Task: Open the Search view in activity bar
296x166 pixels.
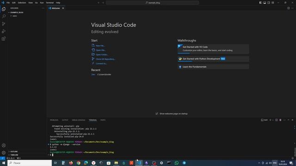Action: pyautogui.click(x=4, y=17)
